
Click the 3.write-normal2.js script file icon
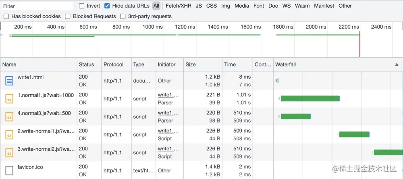(9, 152)
